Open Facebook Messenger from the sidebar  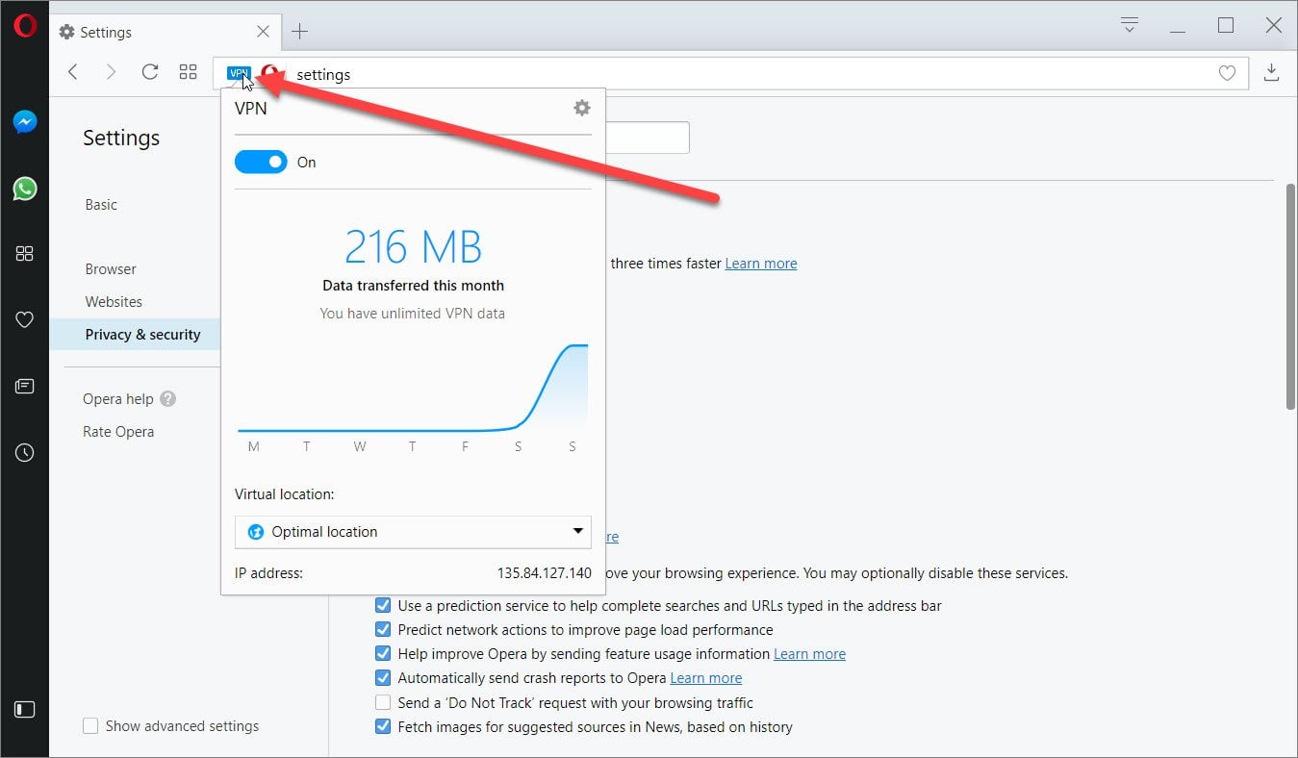pos(23,121)
